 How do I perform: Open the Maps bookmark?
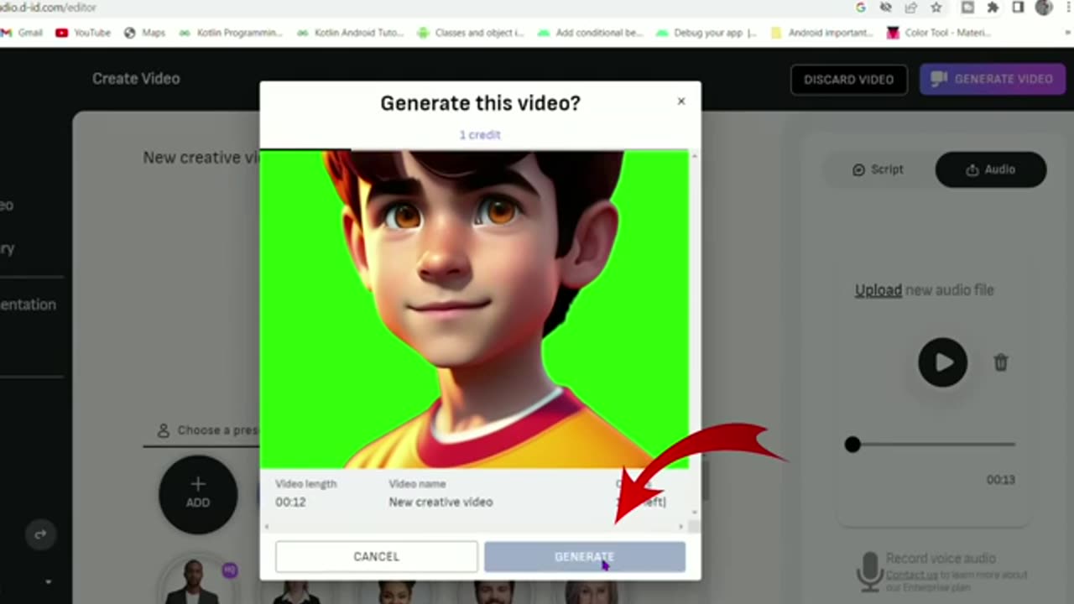(144, 33)
